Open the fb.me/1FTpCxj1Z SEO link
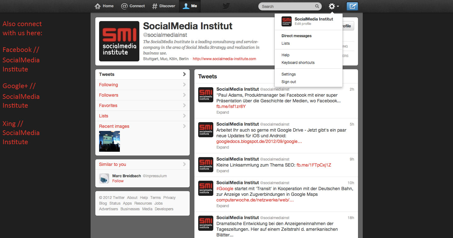Image resolution: width=453 pixels, height=238 pixels. click(x=314, y=165)
